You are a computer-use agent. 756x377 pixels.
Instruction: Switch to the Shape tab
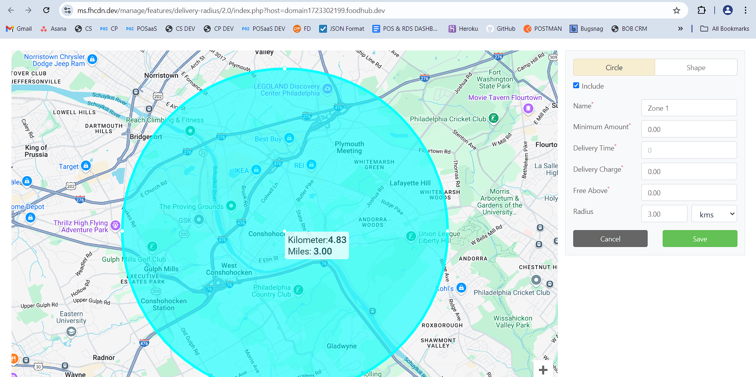coord(696,67)
